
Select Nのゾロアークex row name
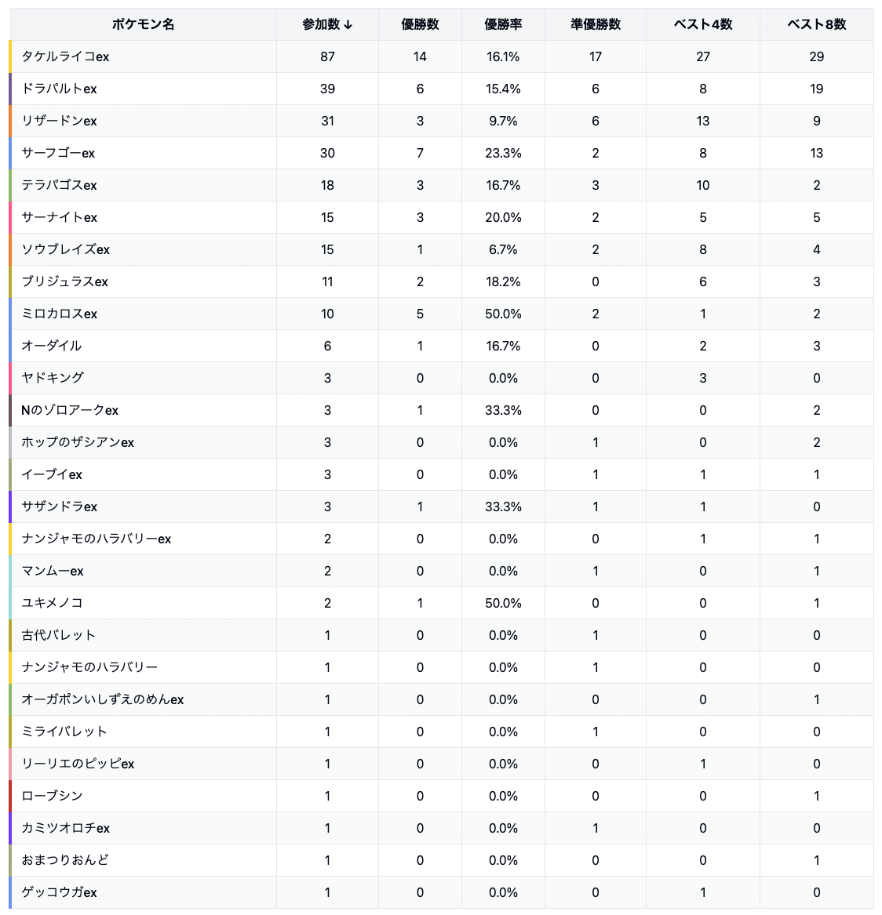click(70, 410)
